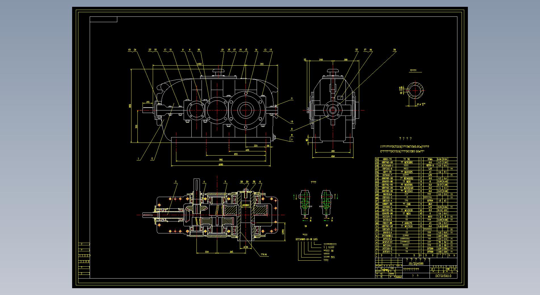Viewport: 540px width, 295px height.
Task: Click the input shaft end on front view
Action: pos(147,110)
